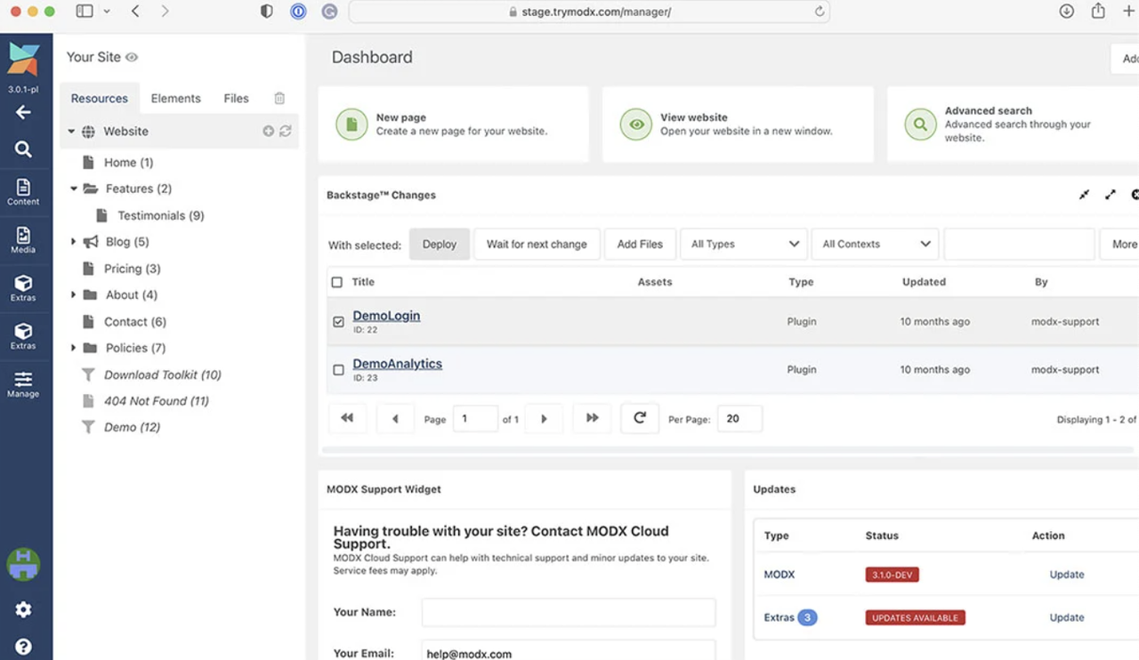Open the help question mark icon

[x=23, y=647]
